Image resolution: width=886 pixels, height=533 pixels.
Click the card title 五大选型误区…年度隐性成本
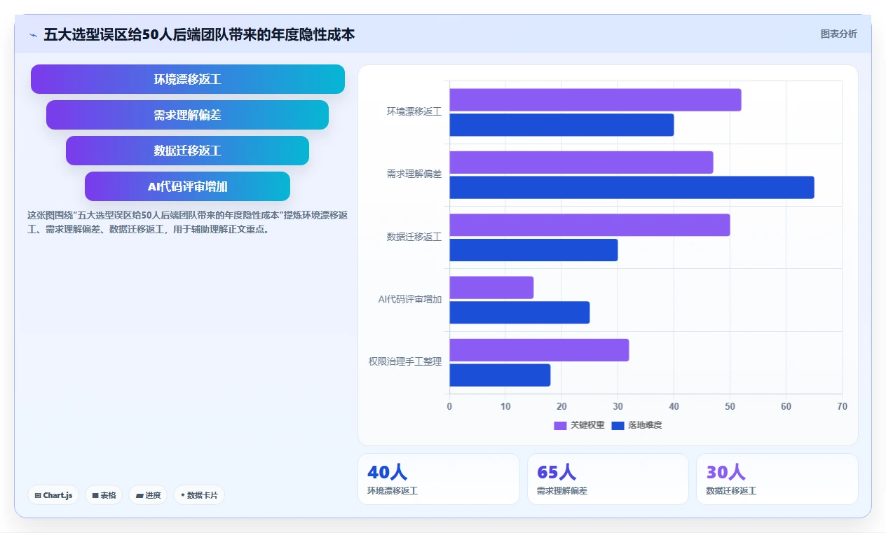(199, 34)
